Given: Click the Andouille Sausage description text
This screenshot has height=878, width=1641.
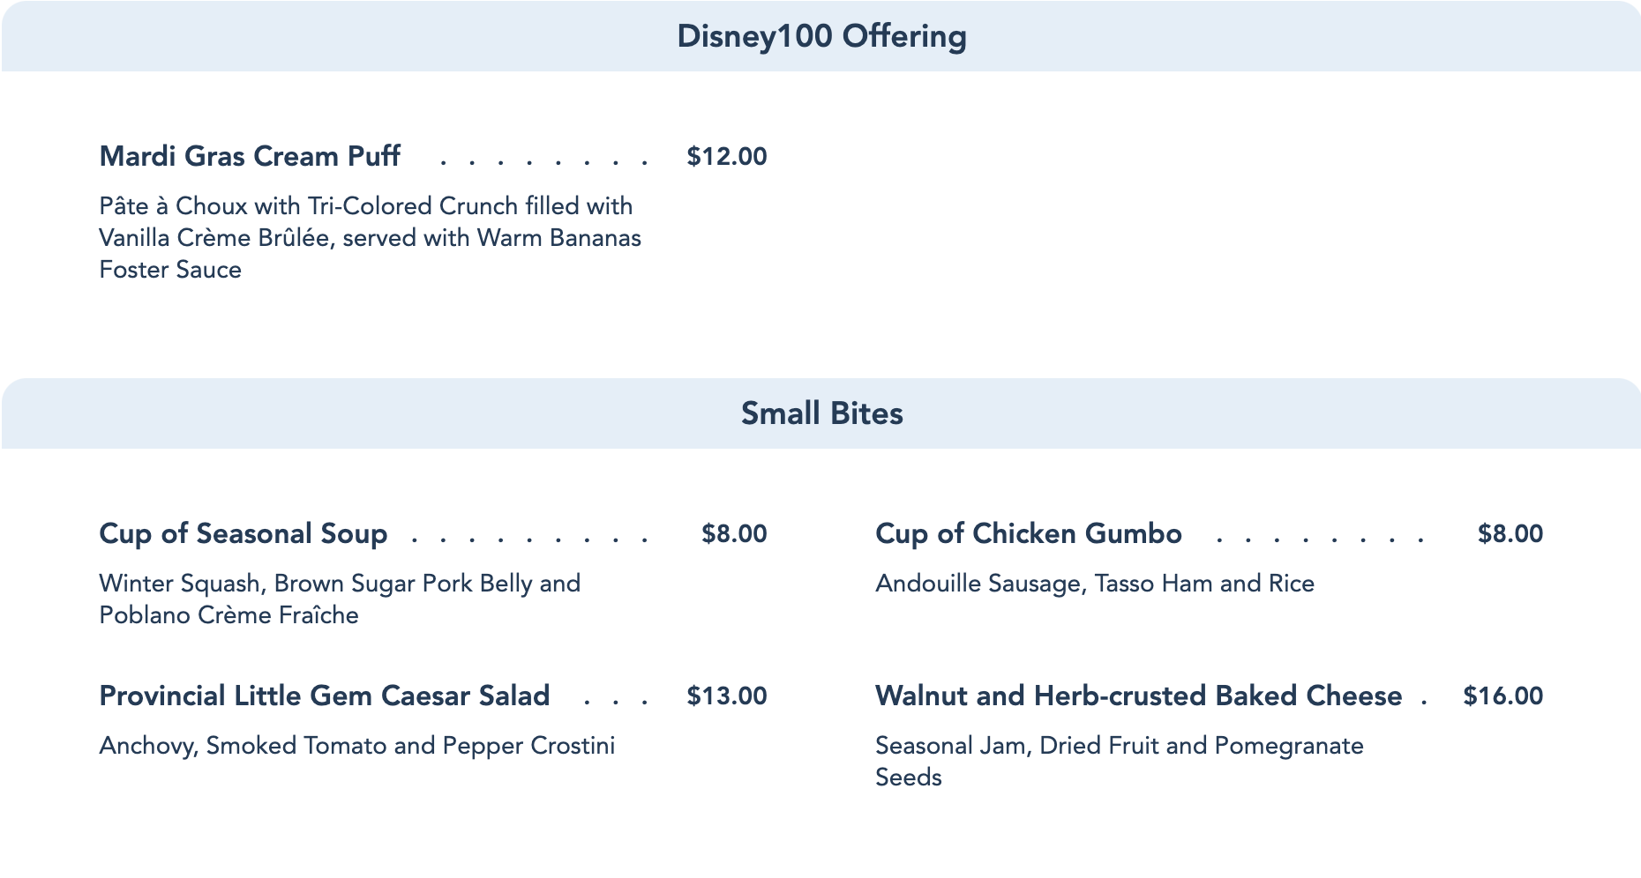Looking at the screenshot, I should [1094, 584].
